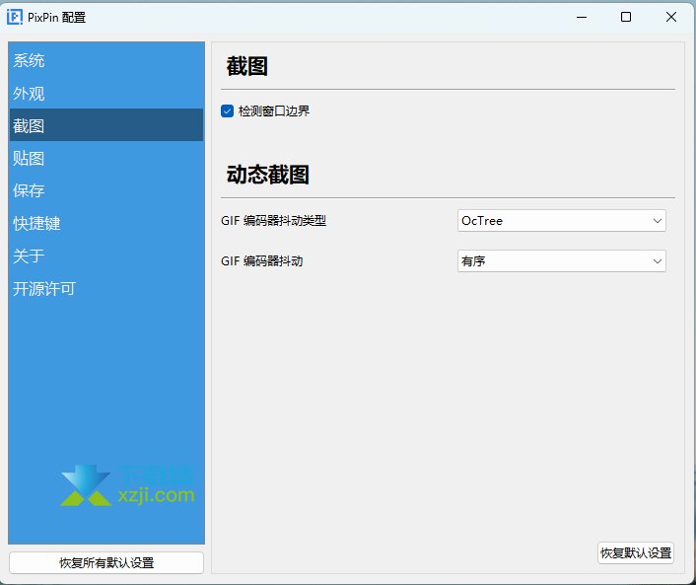Expand the GIF 编码器抖动类型 OcTree dropdown
Image resolution: width=696 pixels, height=585 pixels.
click(x=562, y=221)
